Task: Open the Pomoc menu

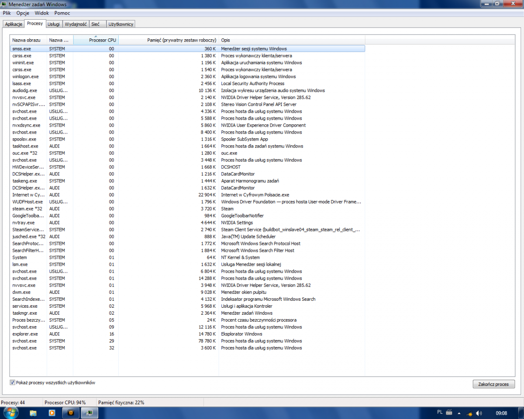Action: (x=62, y=13)
